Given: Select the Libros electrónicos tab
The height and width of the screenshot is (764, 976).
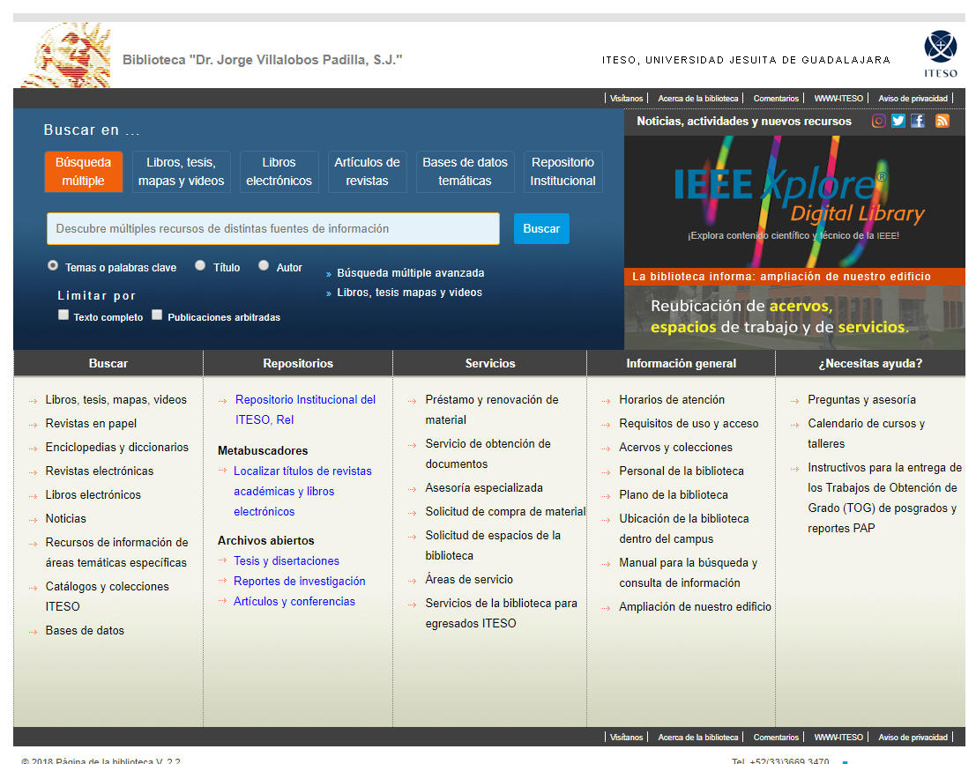Looking at the screenshot, I should [279, 172].
